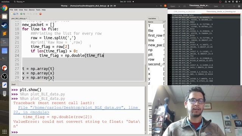Open the Help menu in Thonny
The width and height of the screenshot is (242, 136).
43,10
